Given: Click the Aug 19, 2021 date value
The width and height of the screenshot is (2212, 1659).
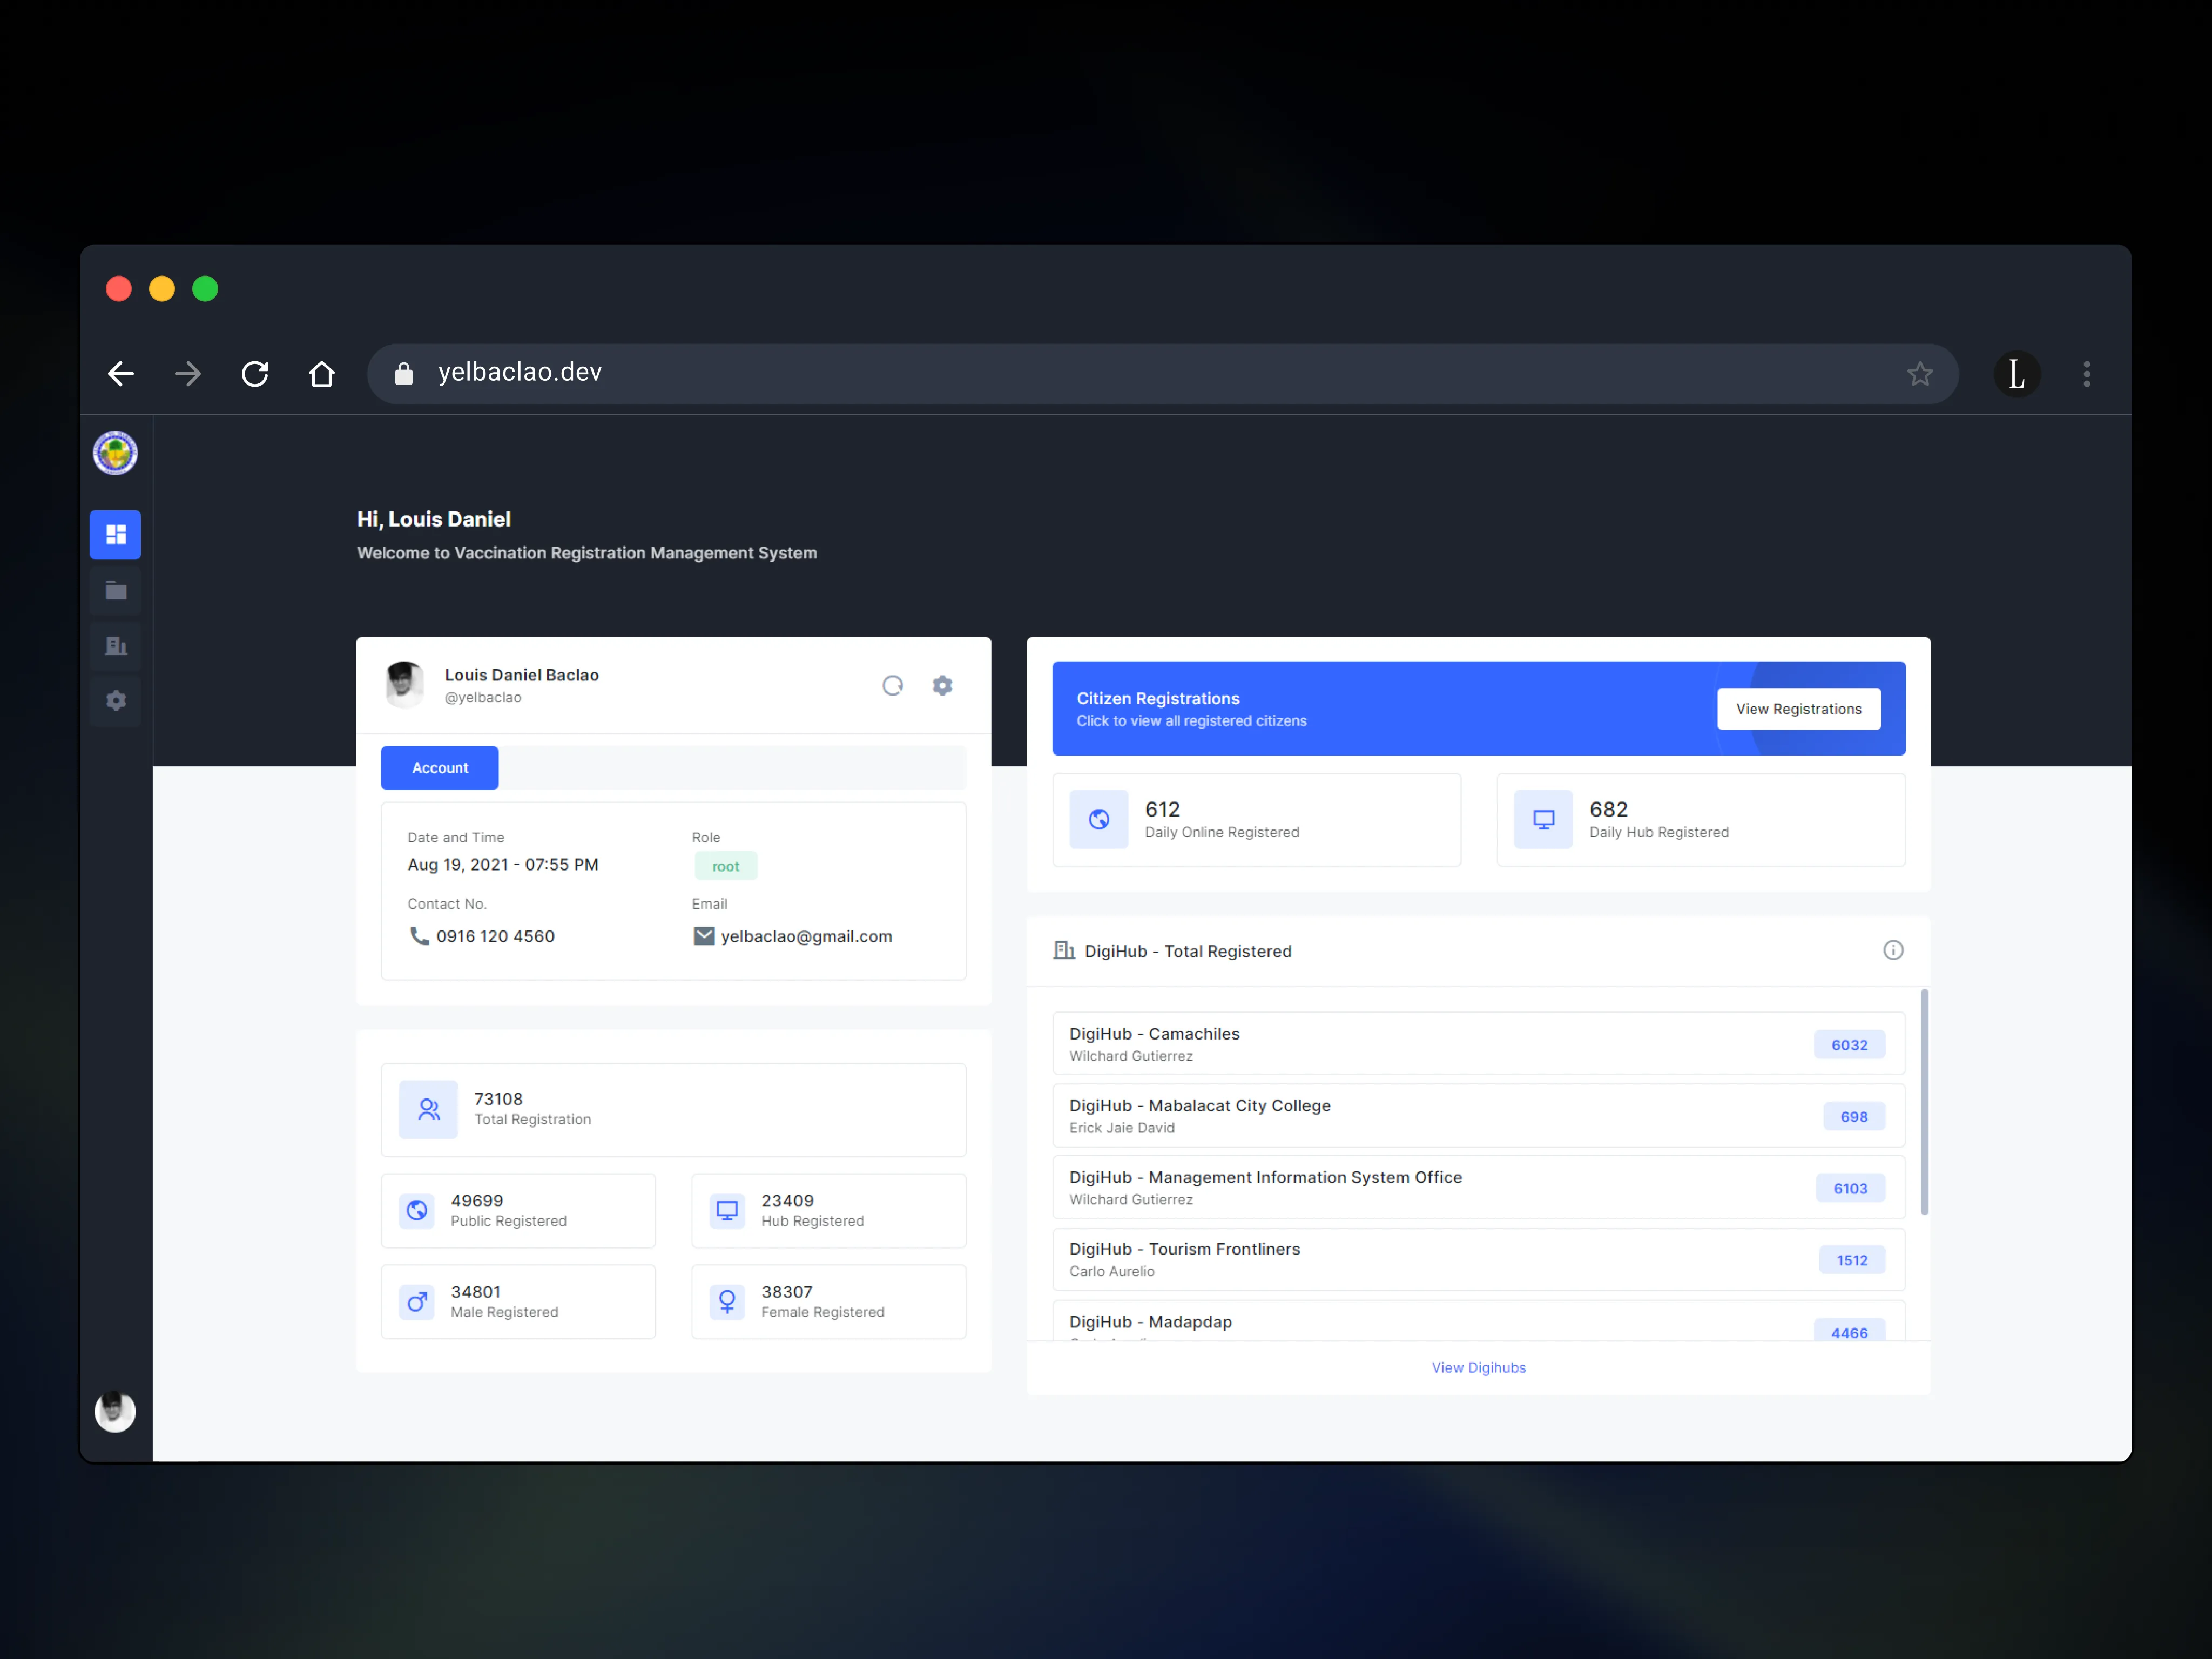Looking at the screenshot, I should 503,864.
